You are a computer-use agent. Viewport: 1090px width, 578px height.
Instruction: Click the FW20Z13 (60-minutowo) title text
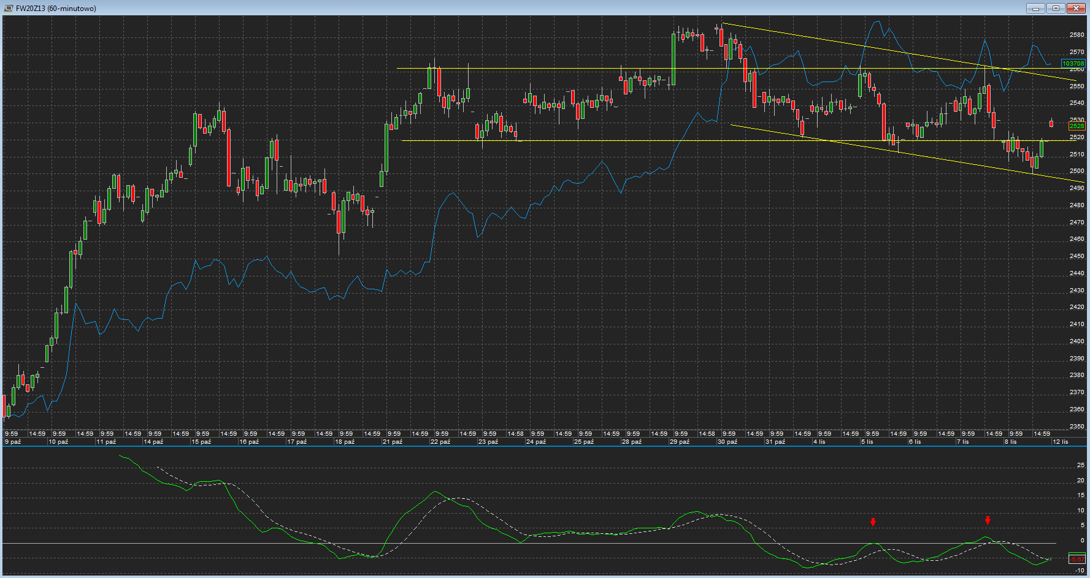56,9
